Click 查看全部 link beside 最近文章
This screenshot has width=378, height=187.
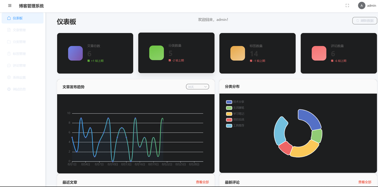click(x=202, y=182)
